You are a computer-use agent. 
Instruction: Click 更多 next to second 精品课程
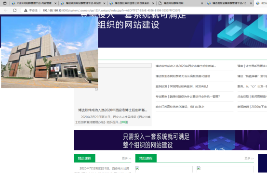pyautogui.click(x=249, y=158)
